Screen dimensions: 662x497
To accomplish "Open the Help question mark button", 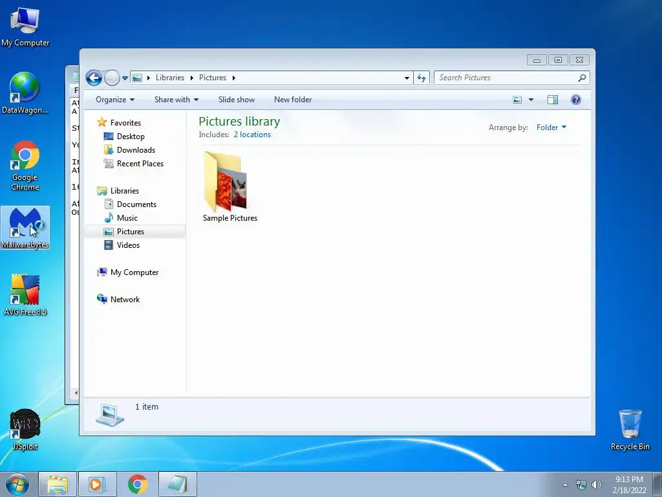I will (576, 100).
